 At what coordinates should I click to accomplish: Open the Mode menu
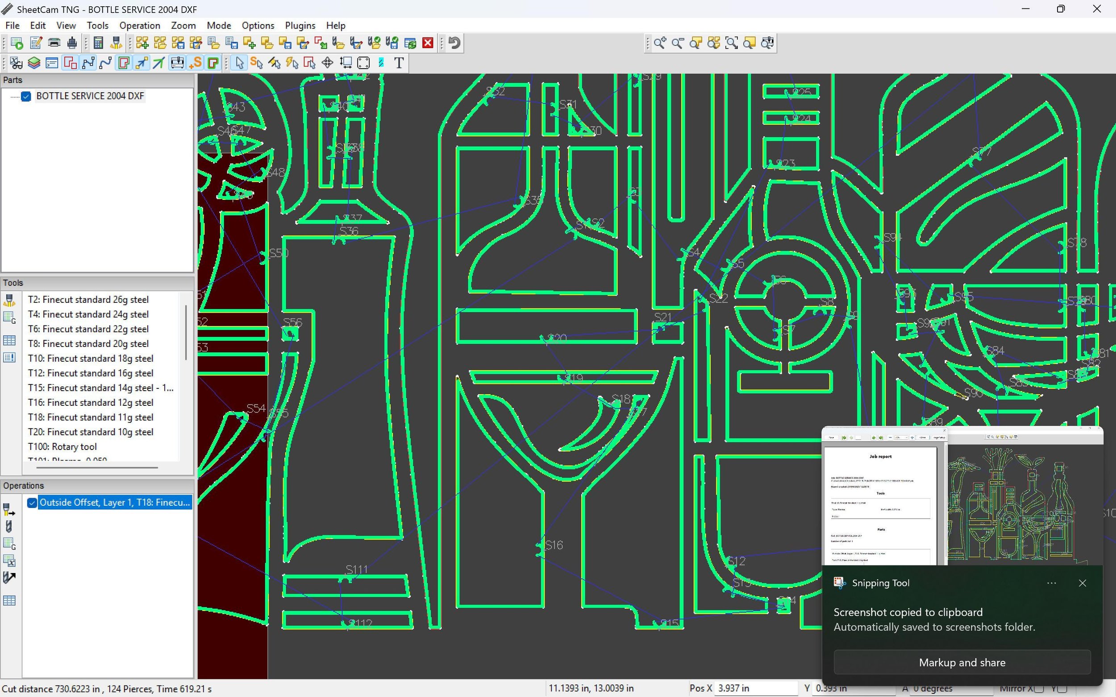tap(219, 25)
